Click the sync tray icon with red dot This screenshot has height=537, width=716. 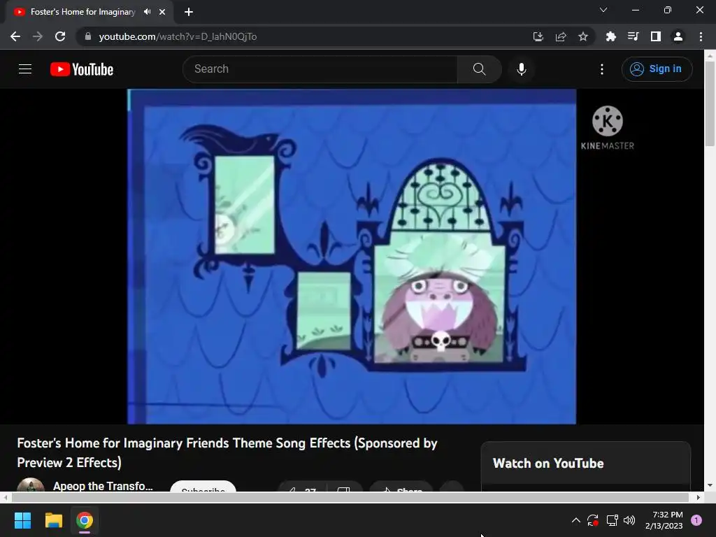pyautogui.click(x=593, y=520)
